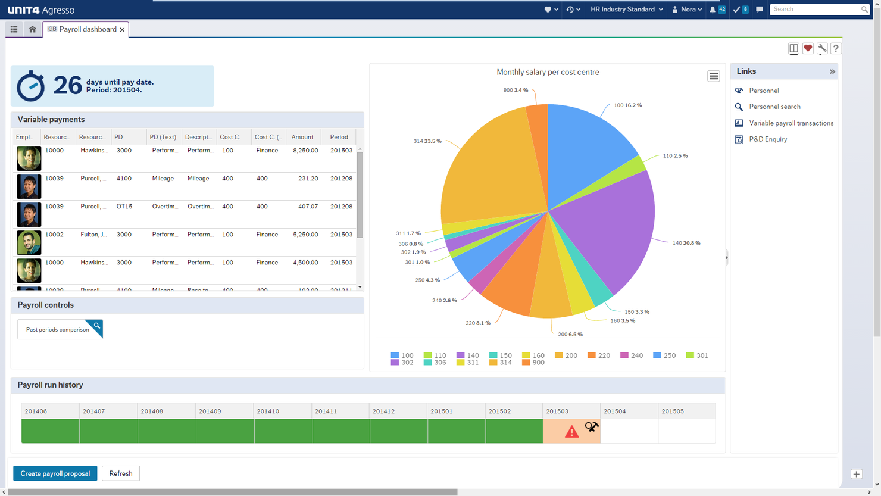Click the Personnel link icon in Links panel
881x496 pixels.
coord(740,91)
